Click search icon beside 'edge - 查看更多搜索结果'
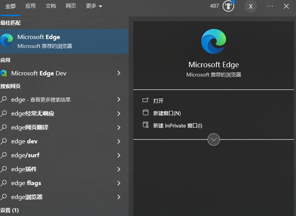The width and height of the screenshot is (296, 216). pos(3,99)
